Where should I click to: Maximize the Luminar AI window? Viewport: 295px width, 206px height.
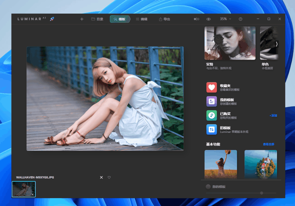(269, 19)
